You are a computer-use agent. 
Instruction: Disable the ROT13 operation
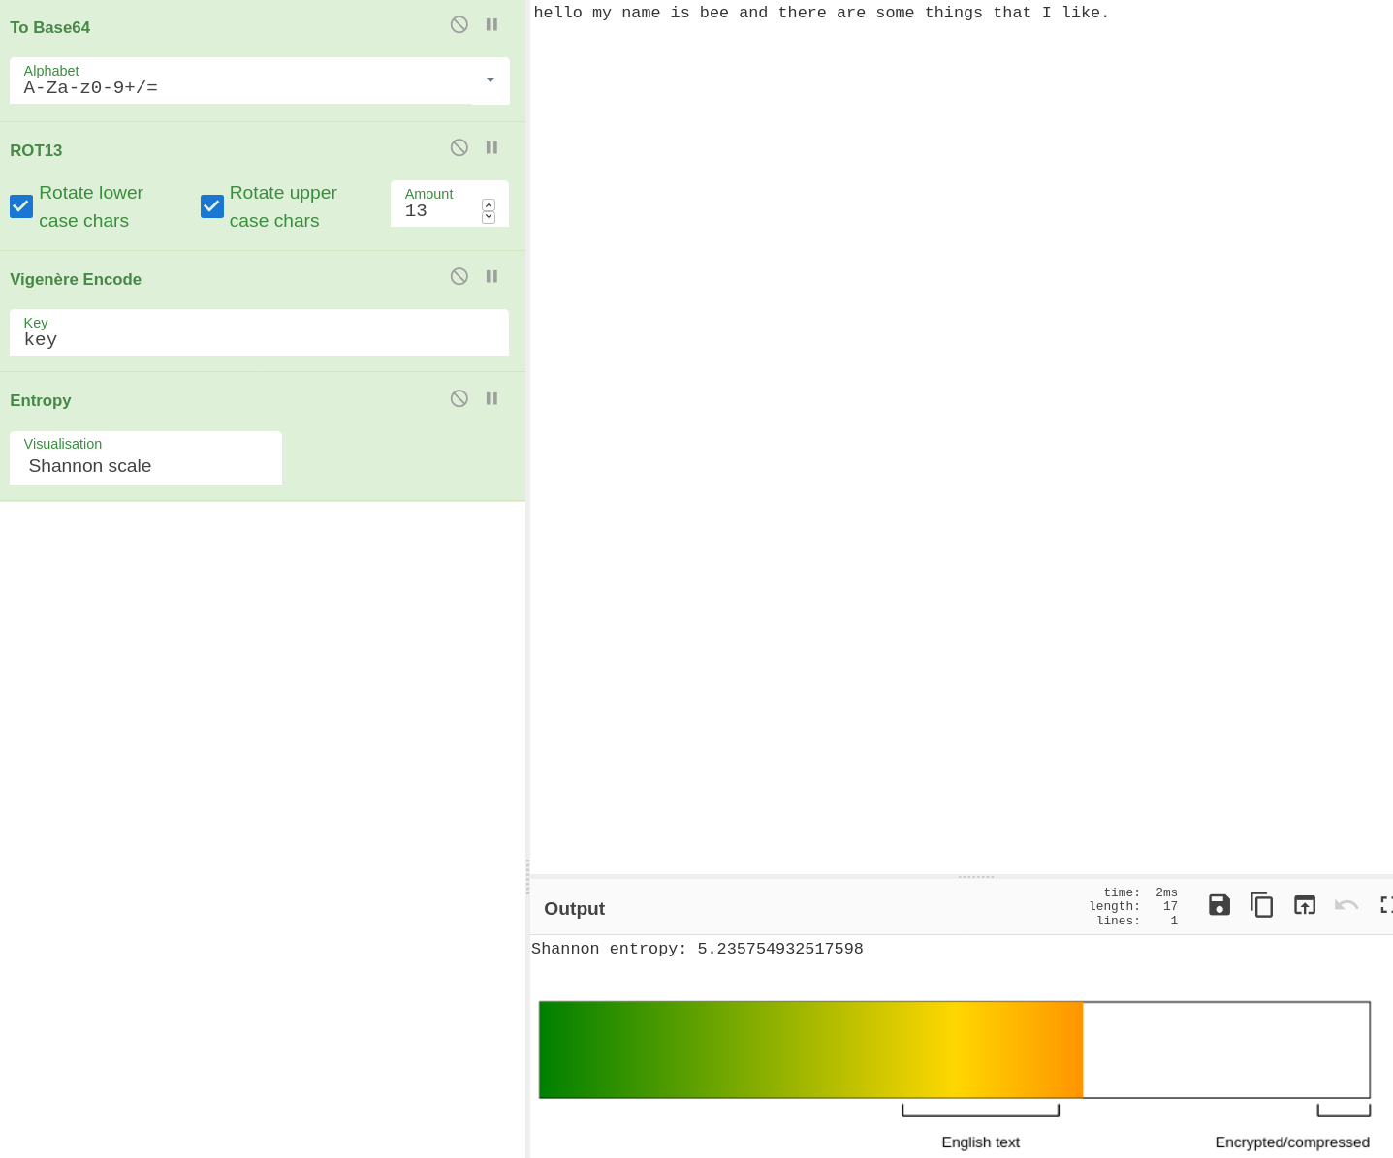(x=459, y=147)
